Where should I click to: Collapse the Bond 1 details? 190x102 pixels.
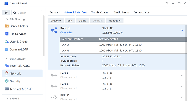tap(182, 30)
